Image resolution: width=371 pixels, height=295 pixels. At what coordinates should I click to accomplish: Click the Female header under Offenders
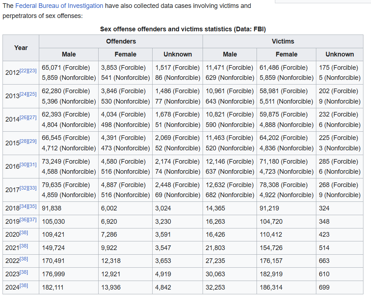click(125, 54)
